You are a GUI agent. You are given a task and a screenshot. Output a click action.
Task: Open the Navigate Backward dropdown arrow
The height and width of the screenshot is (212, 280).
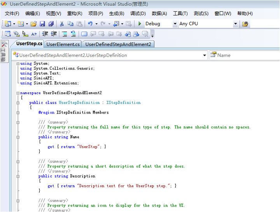point(122,24)
